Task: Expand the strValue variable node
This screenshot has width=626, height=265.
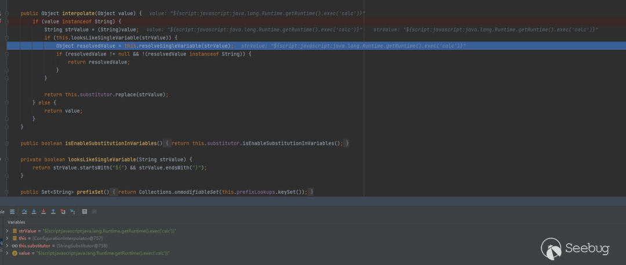Action: 7,231
